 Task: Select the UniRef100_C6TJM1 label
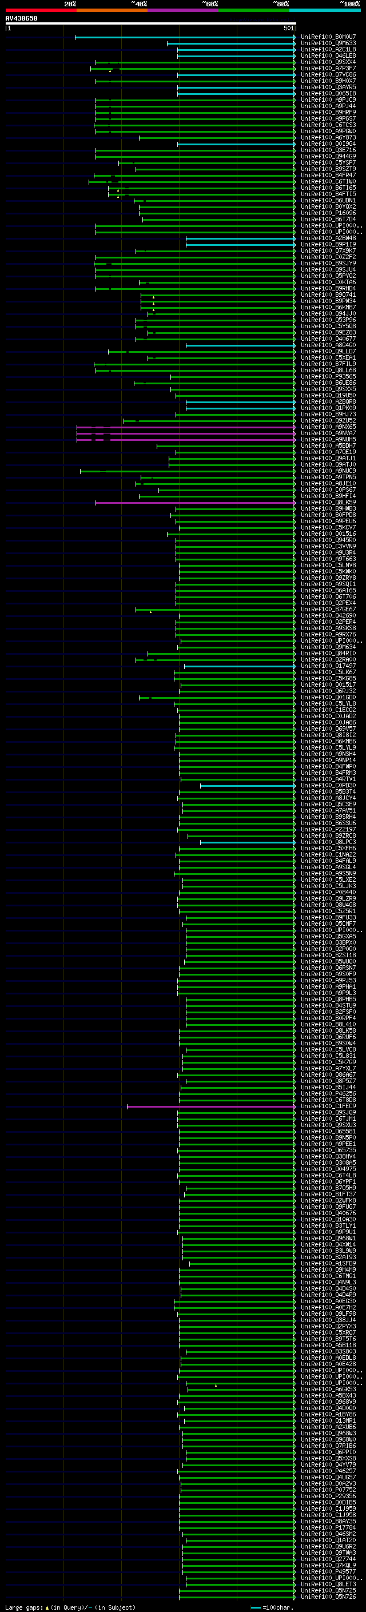tap(328, 1120)
